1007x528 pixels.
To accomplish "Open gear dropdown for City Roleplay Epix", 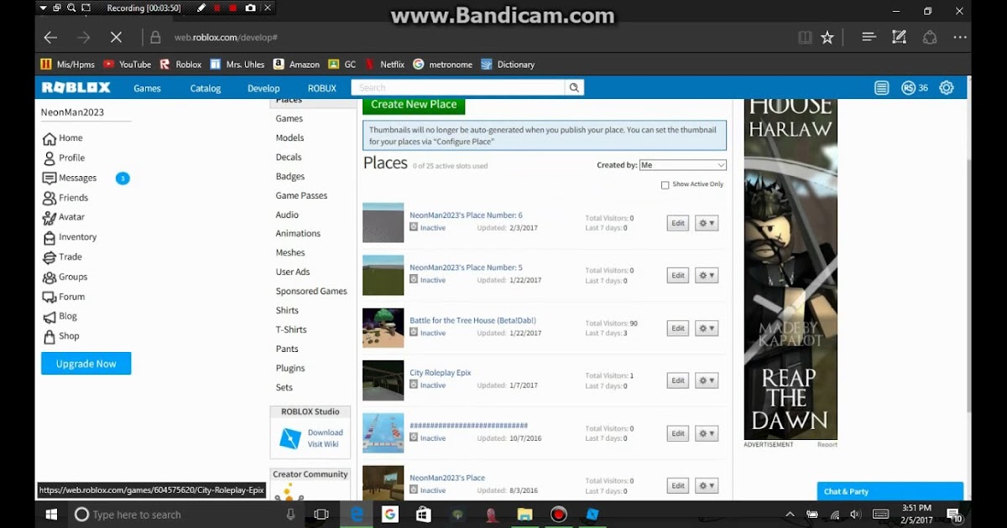I will 707,380.
